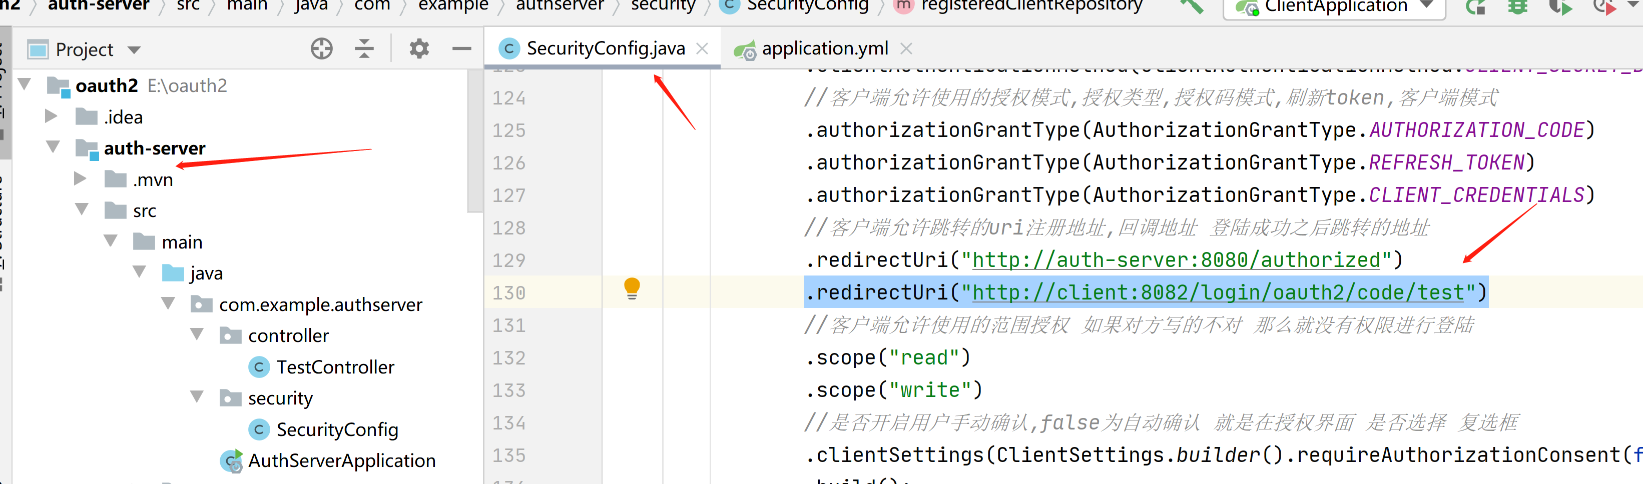Select the security package in tree
The image size is (1643, 484).
click(280, 398)
